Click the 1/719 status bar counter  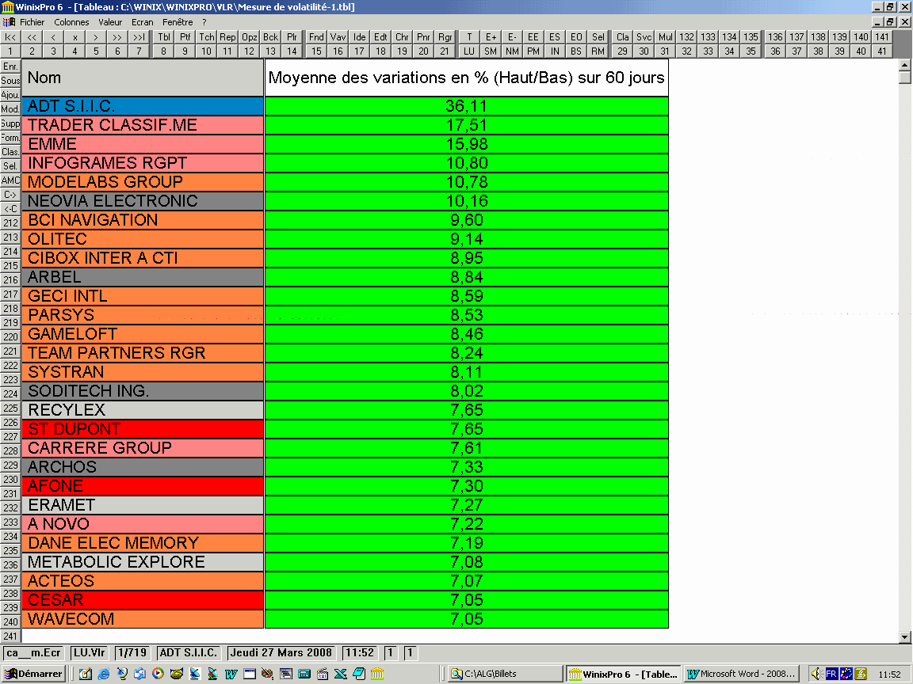pos(132,652)
